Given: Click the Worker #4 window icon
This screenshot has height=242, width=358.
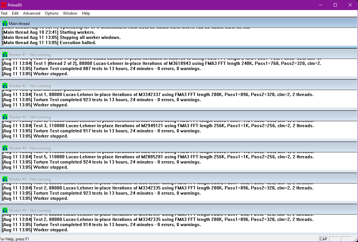Looking at the screenshot, I should [x=5, y=148].
